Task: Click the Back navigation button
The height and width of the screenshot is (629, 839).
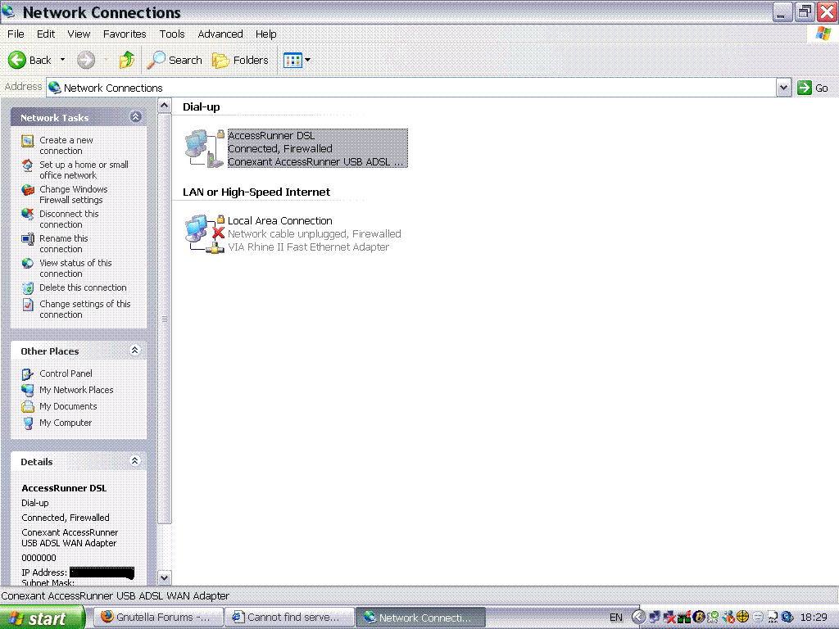Action: [30, 60]
